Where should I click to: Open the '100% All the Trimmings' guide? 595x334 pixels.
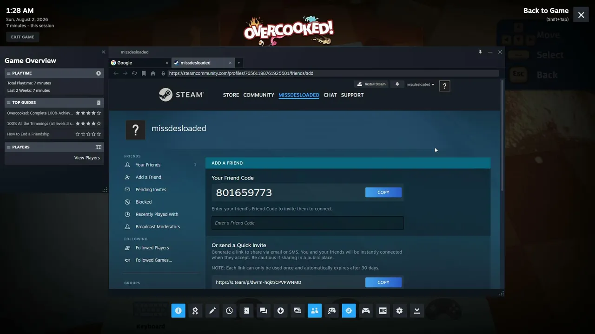[40, 123]
